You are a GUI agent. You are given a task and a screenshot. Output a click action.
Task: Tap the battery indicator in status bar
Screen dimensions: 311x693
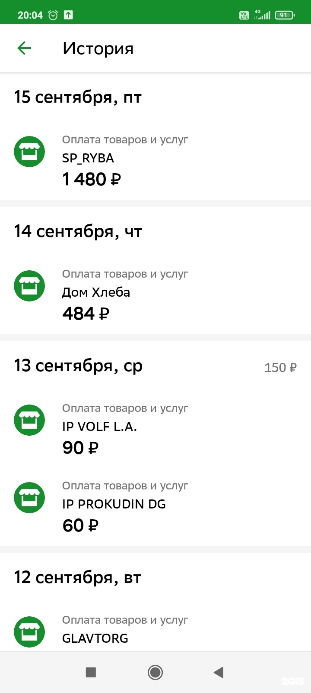coord(284,15)
